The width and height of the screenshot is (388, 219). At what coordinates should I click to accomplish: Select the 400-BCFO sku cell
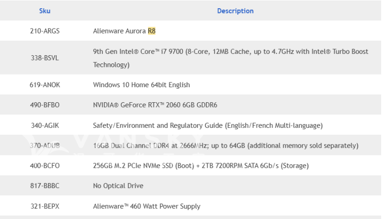45,166
